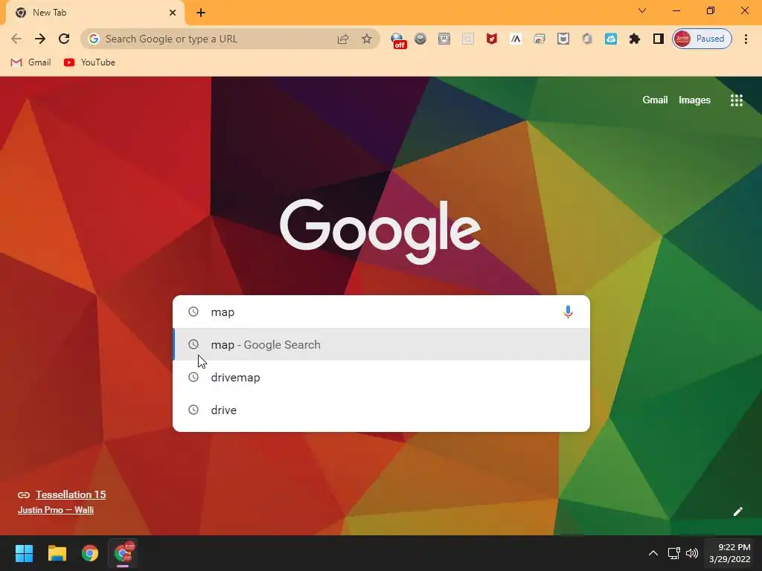762x571 pixels.
Task: Open the red shield extension
Action: 492,39
